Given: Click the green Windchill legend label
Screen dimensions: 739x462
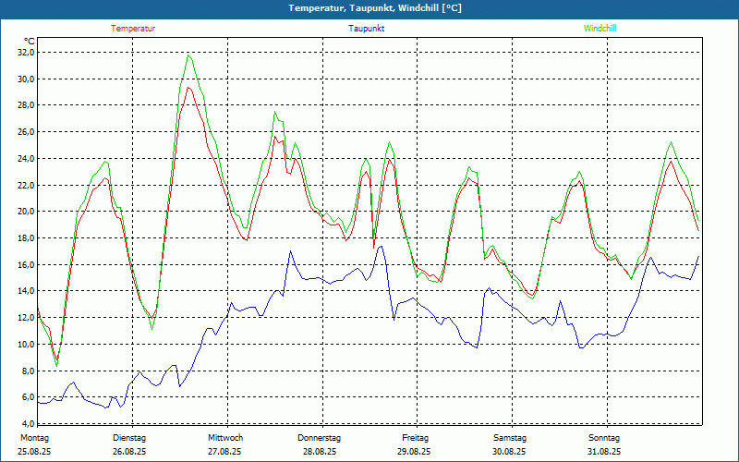Looking at the screenshot, I should (600, 29).
